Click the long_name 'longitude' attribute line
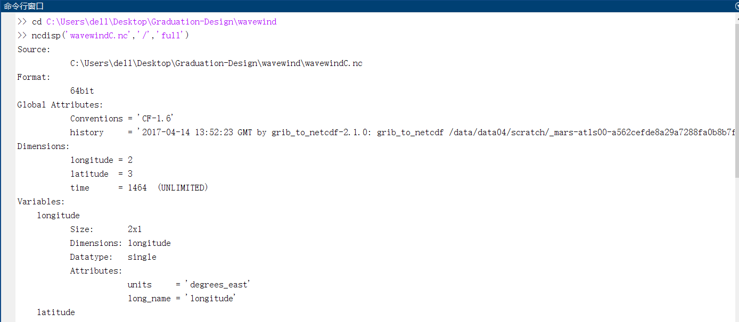The width and height of the screenshot is (739, 322). [182, 299]
